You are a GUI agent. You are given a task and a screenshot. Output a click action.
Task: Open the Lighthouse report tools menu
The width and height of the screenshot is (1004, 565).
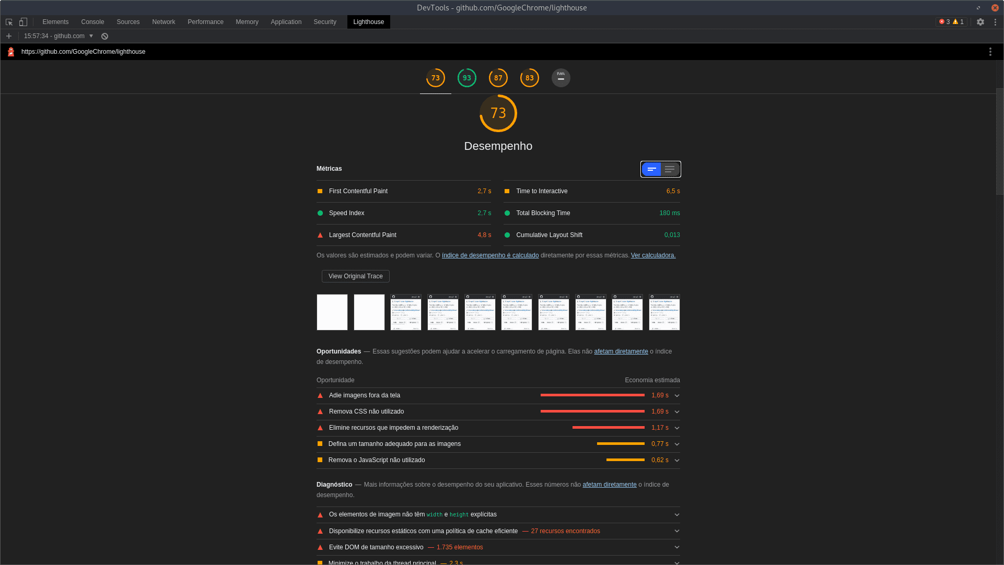click(x=990, y=52)
